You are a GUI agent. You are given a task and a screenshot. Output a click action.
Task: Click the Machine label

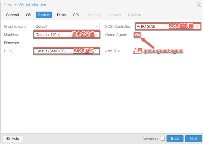click(11, 35)
